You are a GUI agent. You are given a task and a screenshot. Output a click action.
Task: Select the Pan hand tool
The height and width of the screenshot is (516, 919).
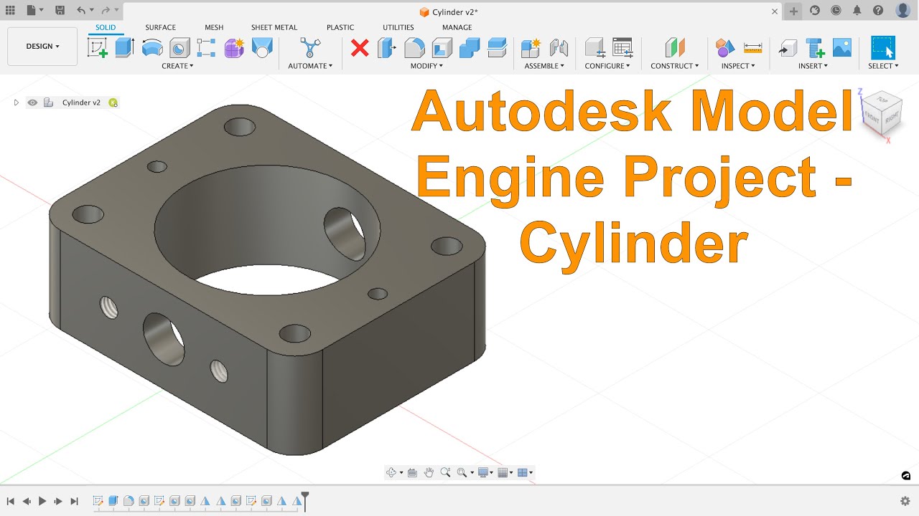[x=429, y=472]
